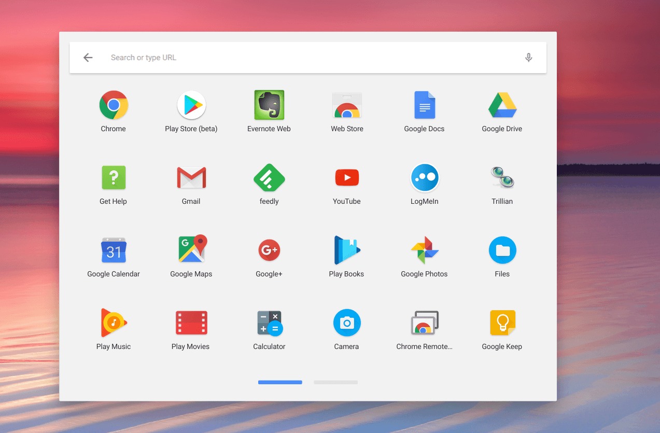Image resolution: width=660 pixels, height=433 pixels.
Task: Open the Files app
Action: pyautogui.click(x=502, y=250)
